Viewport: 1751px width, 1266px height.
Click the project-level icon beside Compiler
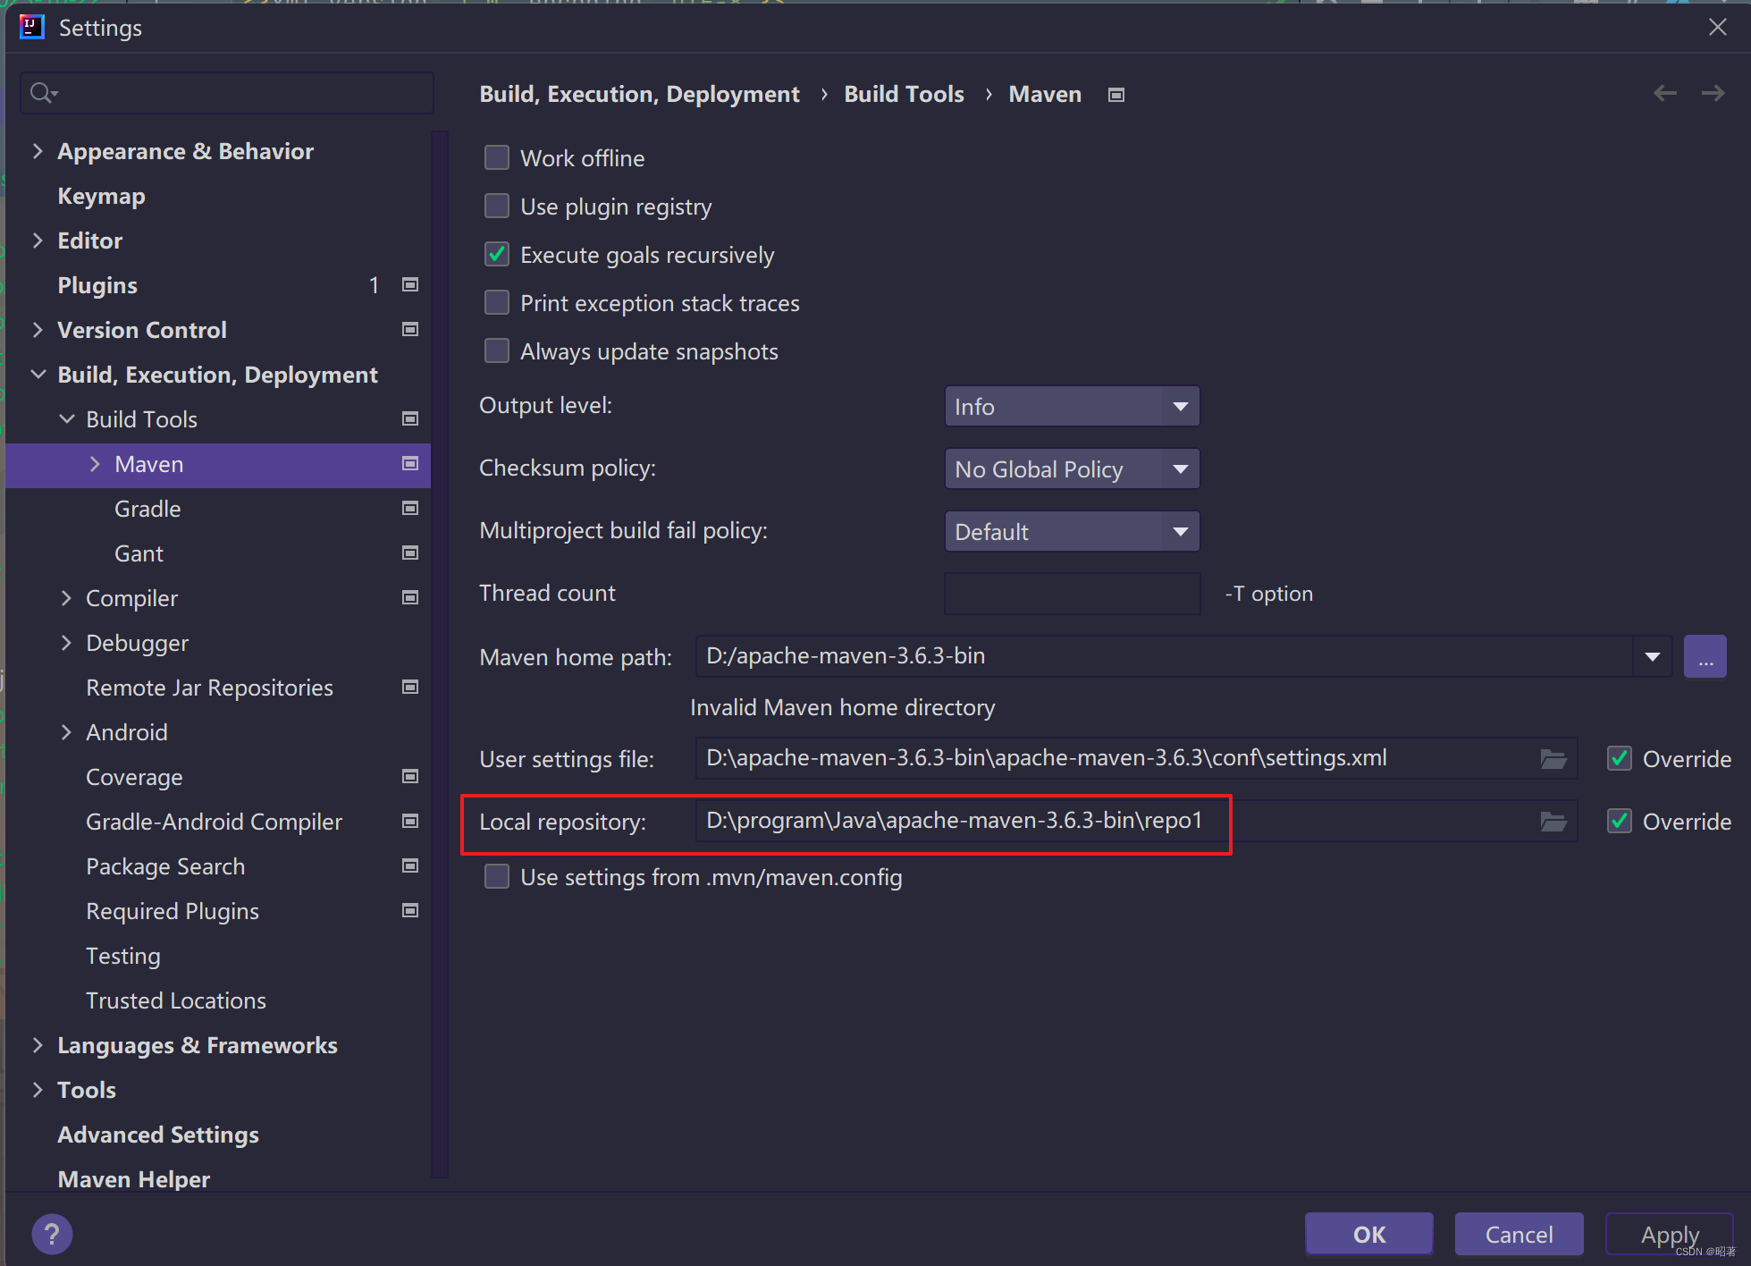410,598
